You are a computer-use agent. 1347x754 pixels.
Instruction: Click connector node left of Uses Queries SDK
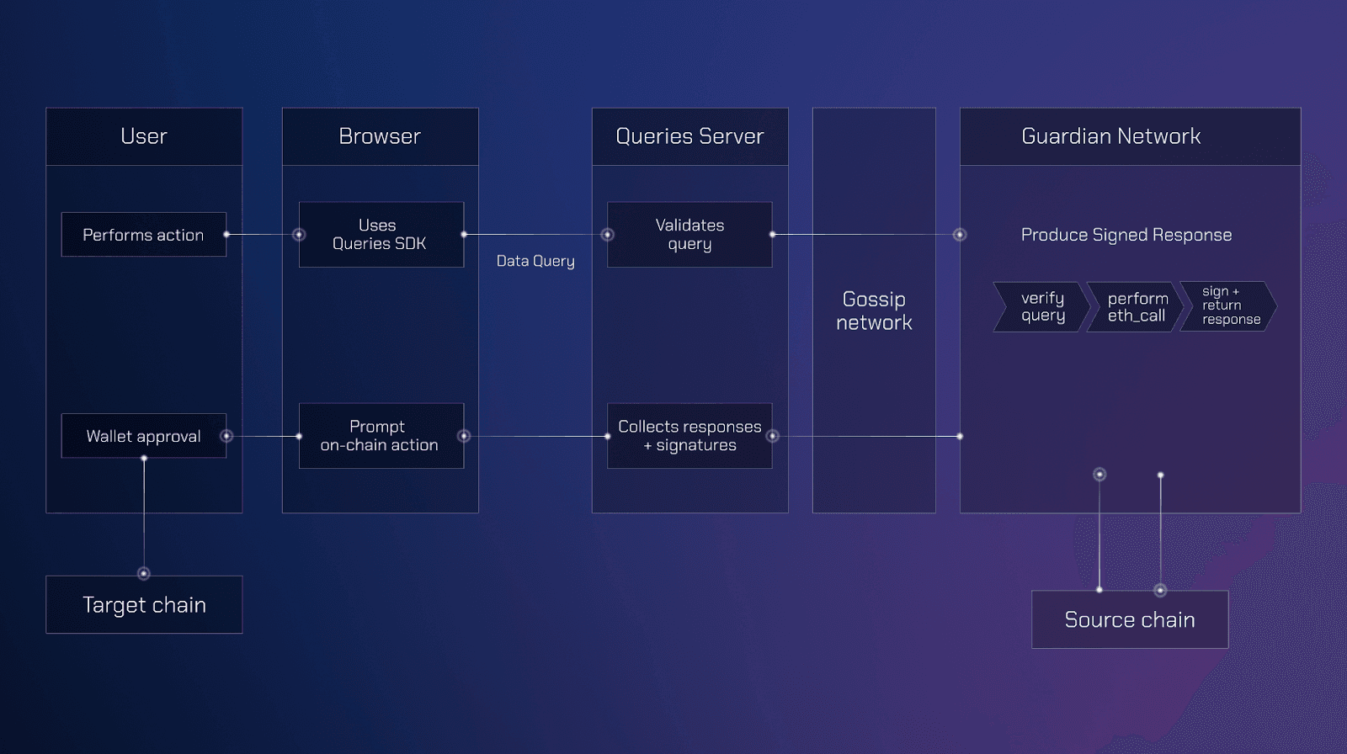(x=299, y=235)
